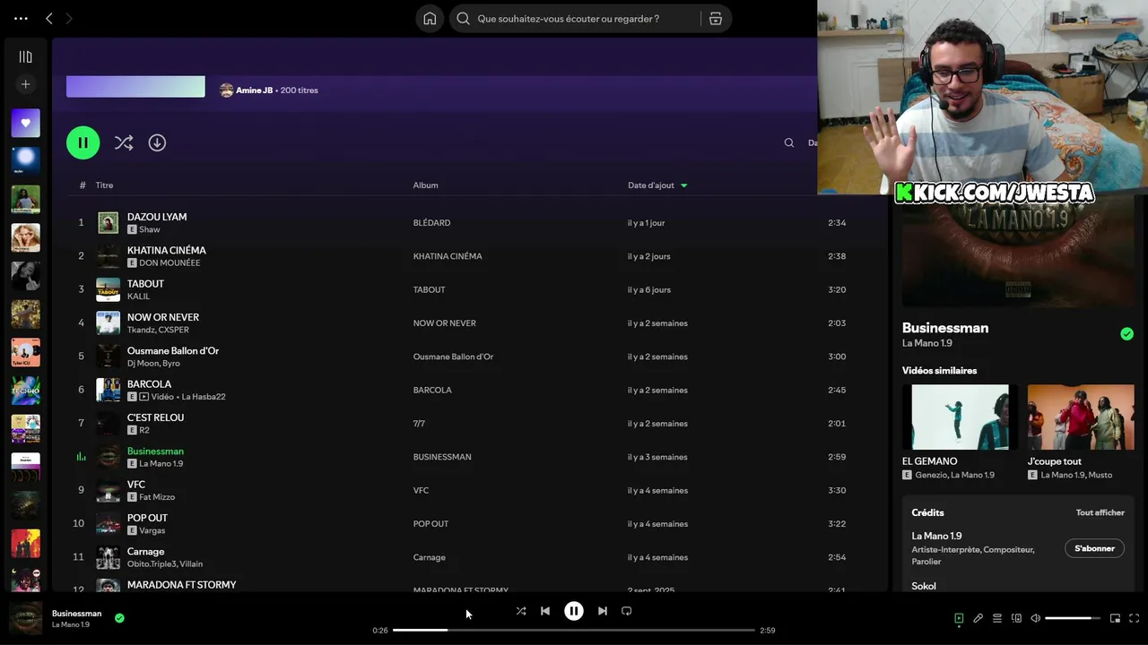The height and width of the screenshot is (645, 1148).
Task: Go forward with the right arrow
Action: [x=69, y=18]
